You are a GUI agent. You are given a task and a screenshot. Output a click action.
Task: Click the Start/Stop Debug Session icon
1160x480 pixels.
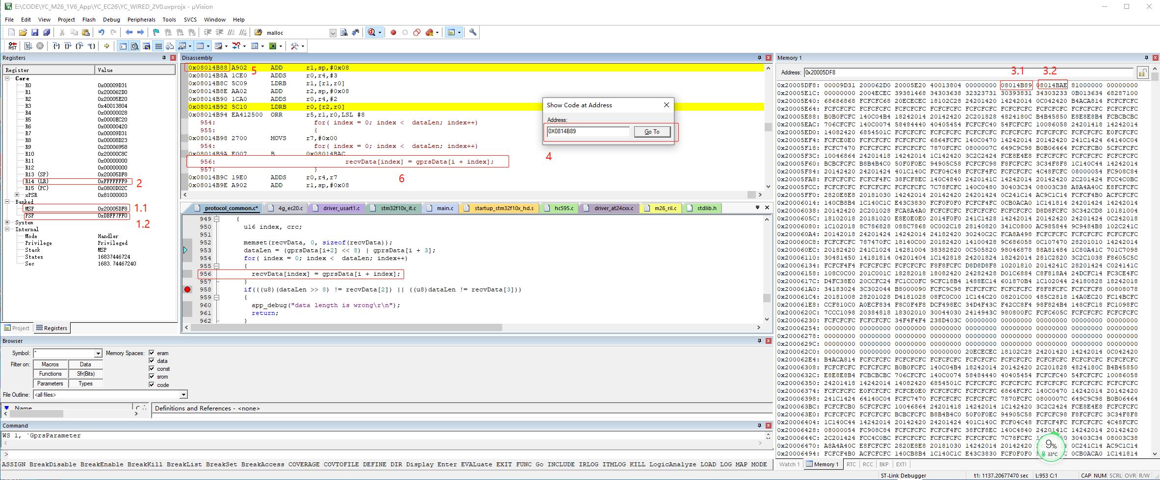click(x=373, y=32)
